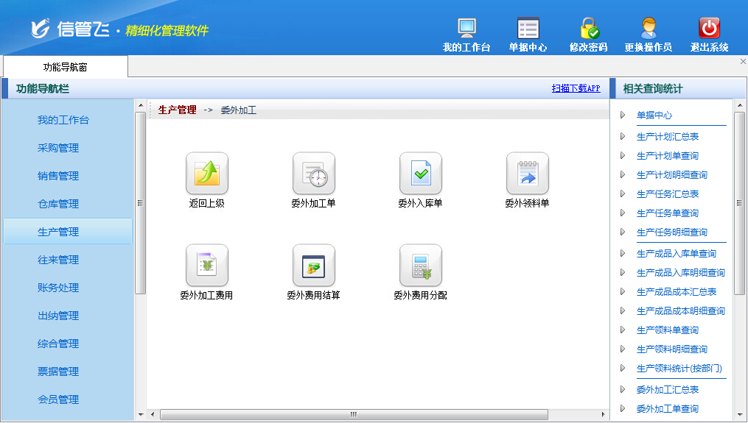Click 更换操作员 user icon

point(648,28)
